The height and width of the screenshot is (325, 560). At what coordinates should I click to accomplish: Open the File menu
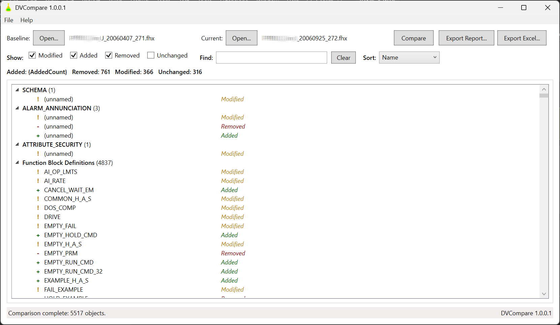point(9,20)
